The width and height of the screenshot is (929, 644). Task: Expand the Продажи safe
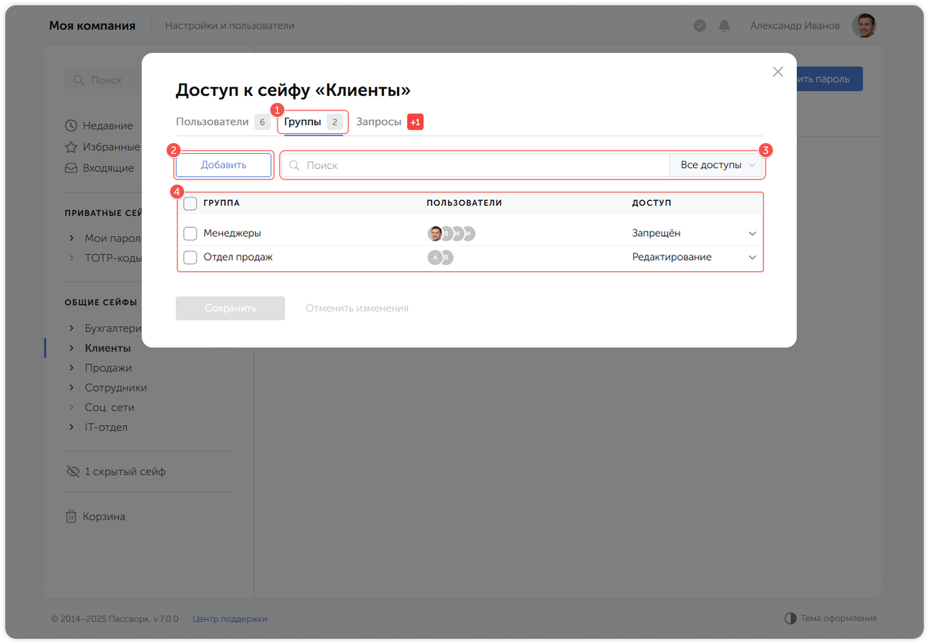point(71,368)
